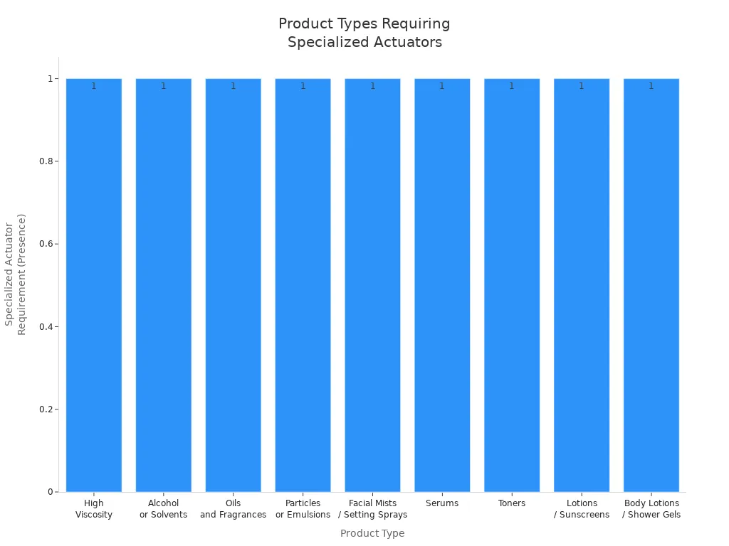
Task: Select the "High Viscosity" x-axis label
Action: [x=94, y=509]
